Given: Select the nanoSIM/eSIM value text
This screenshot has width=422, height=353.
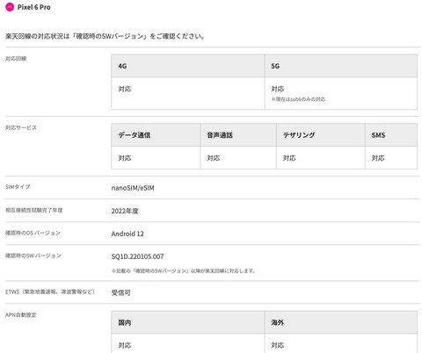Looking at the screenshot, I should tap(133, 188).
